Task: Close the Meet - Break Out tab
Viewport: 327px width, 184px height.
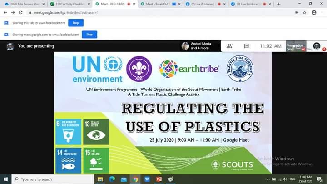Action: pyautogui.click(x=179, y=4)
